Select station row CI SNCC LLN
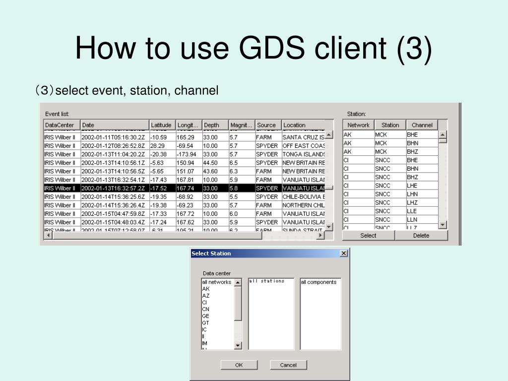The height and width of the screenshot is (381, 508). click(390, 219)
